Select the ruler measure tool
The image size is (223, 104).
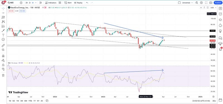pos(3,45)
